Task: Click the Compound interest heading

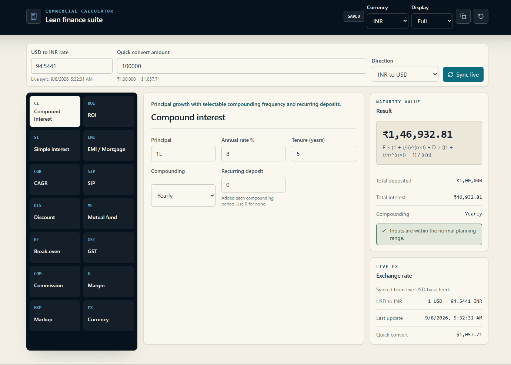Action: [188, 117]
